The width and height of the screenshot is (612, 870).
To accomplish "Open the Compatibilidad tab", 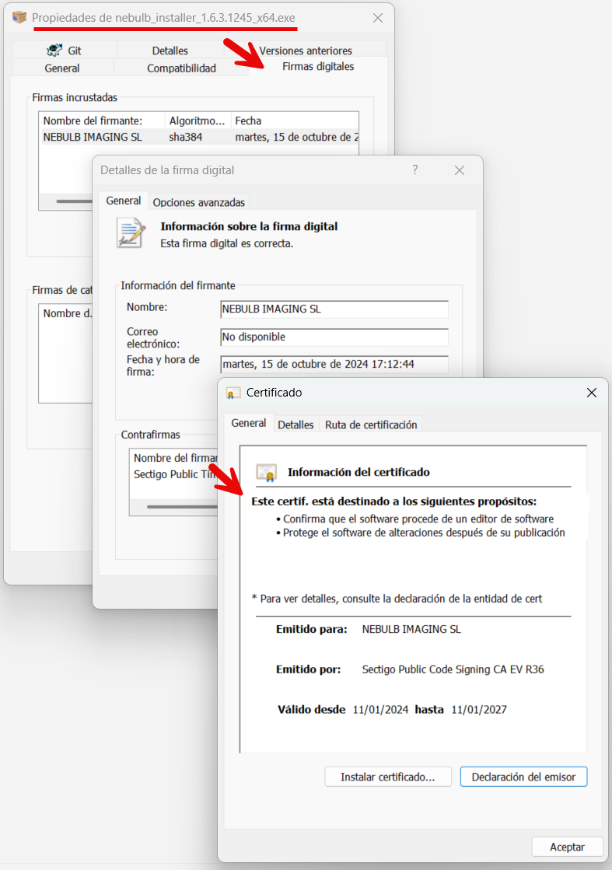I will tap(181, 68).
